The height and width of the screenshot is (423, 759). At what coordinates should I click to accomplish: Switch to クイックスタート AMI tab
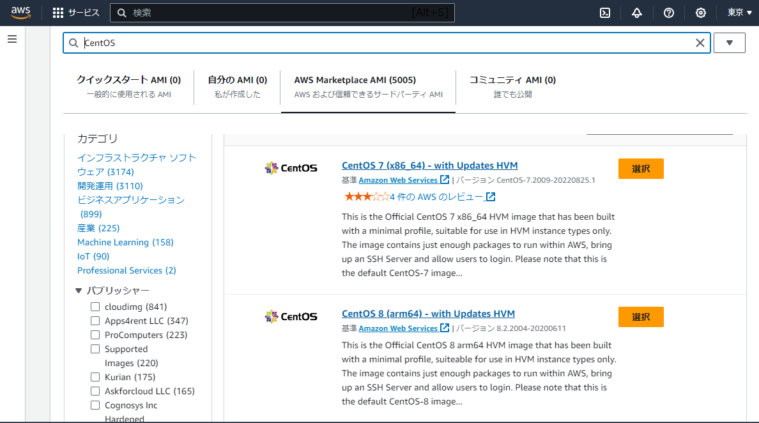point(129,87)
